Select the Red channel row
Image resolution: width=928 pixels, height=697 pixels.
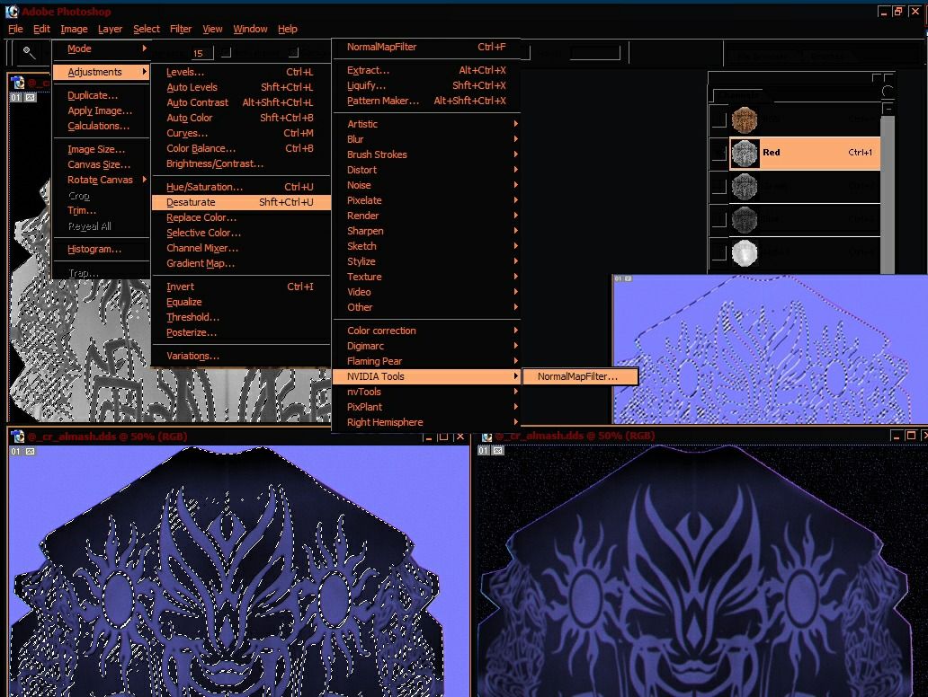[x=805, y=153]
